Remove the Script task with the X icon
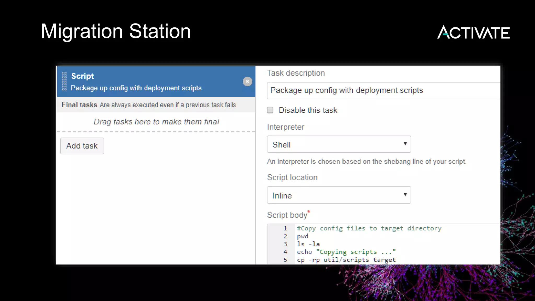 click(x=247, y=82)
